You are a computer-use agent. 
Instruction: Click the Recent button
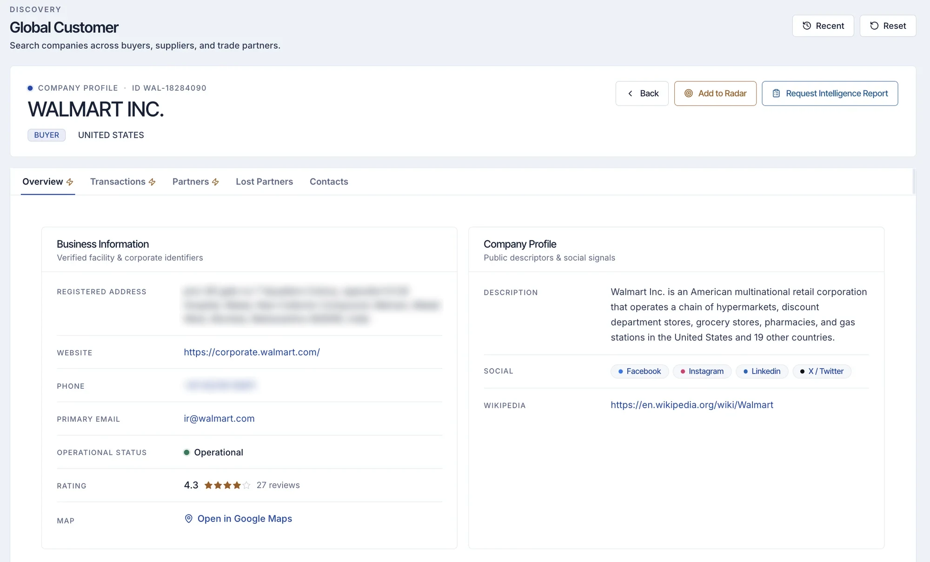click(823, 26)
